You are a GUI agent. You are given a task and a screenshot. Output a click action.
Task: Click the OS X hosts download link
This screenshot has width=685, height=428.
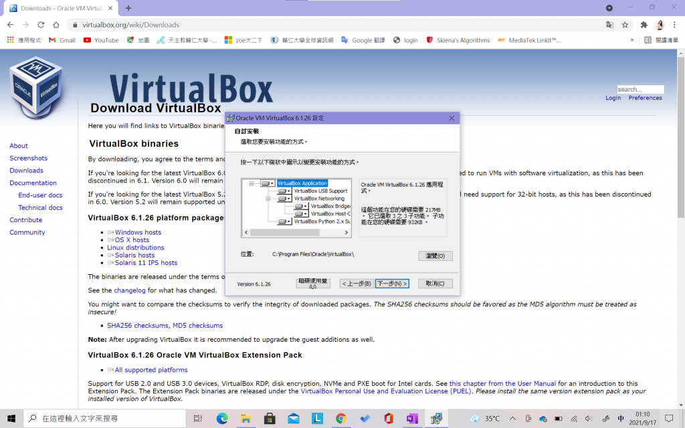coord(132,240)
